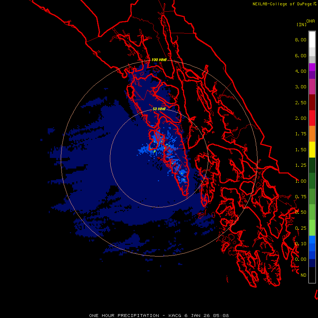Pick the darkest green 1.25 swatch
Viewport: 318px width, 318px height.
(x=312, y=165)
